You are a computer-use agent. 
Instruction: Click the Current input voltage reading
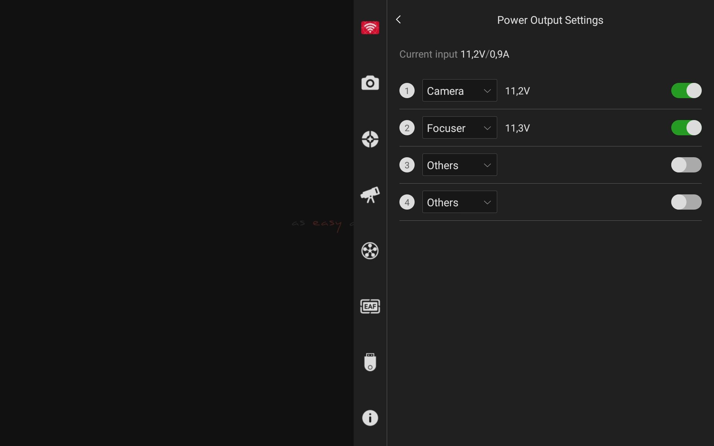click(484, 54)
